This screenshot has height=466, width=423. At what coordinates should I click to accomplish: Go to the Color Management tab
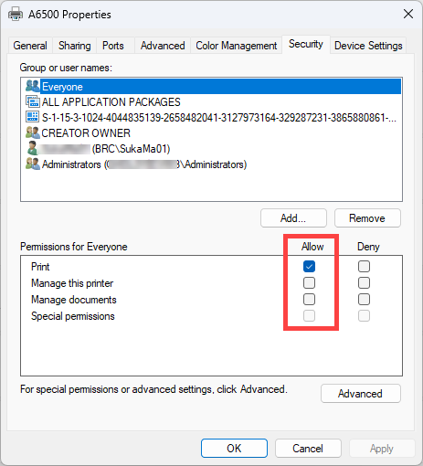(237, 46)
